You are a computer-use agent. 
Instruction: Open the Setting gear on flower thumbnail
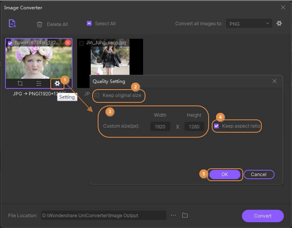57,83
